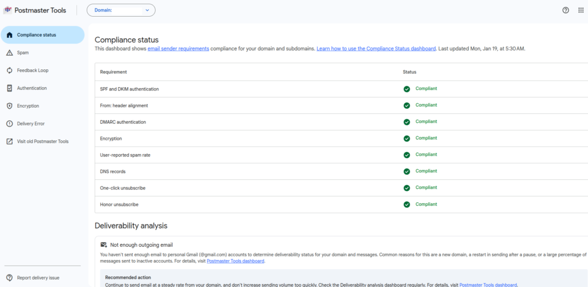The height and width of the screenshot is (287, 588).
Task: Click the Compliance status page heading
Action: click(127, 40)
